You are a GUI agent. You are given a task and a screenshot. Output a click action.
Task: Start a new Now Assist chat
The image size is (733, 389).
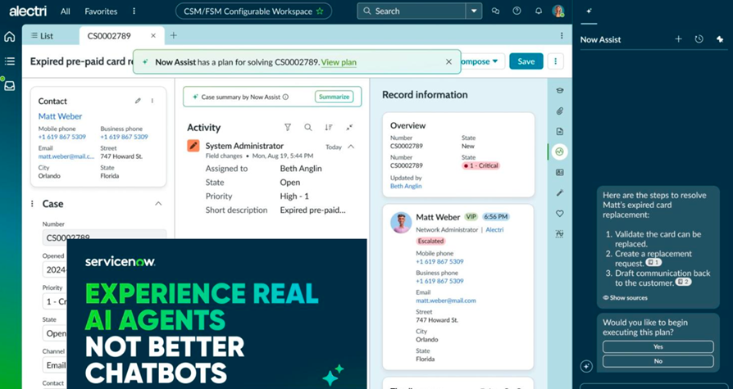coord(678,39)
